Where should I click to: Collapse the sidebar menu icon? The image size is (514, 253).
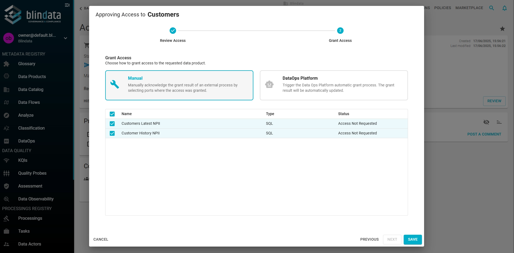67,5
